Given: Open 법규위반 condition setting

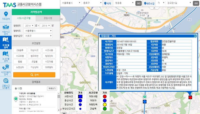Looking at the screenshot, I should [x=35, y=56].
